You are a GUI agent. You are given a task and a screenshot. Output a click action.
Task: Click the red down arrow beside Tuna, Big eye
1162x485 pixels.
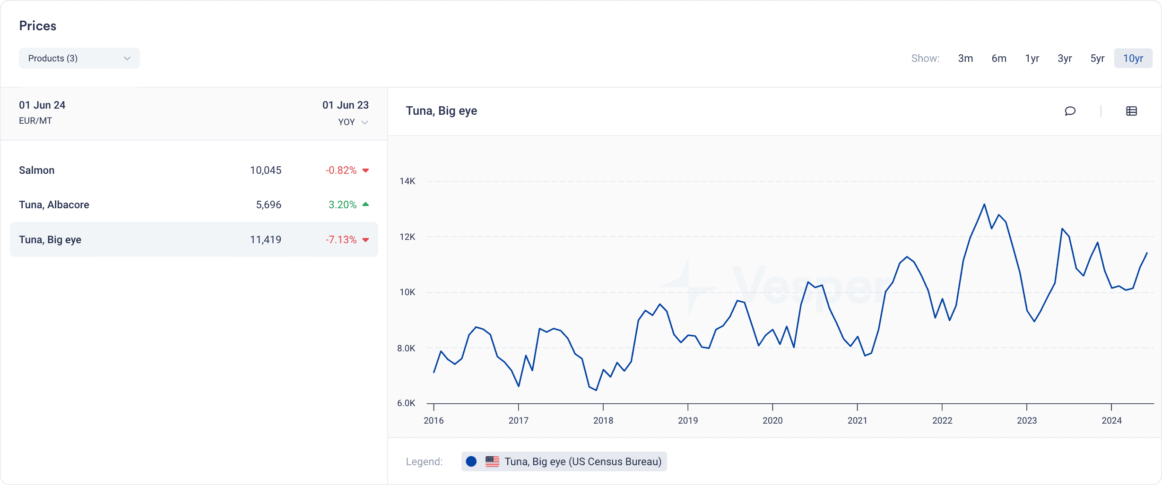[x=365, y=240]
